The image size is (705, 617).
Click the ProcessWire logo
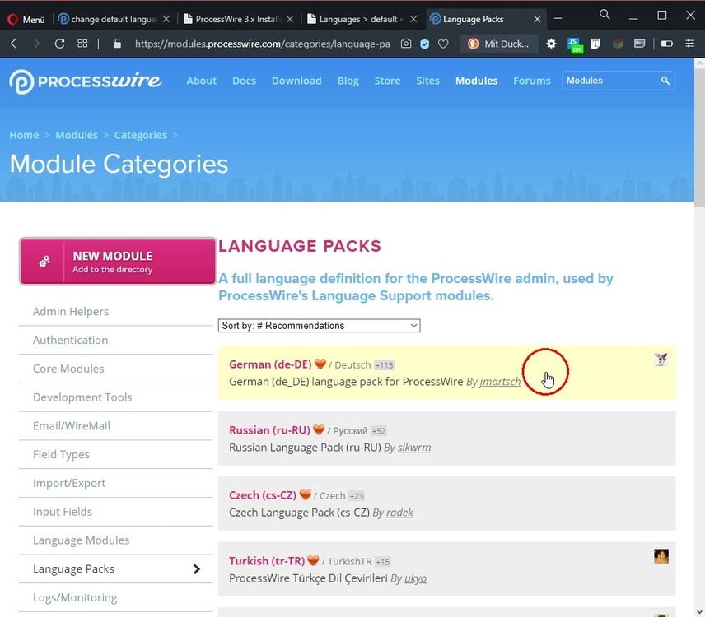(x=86, y=81)
